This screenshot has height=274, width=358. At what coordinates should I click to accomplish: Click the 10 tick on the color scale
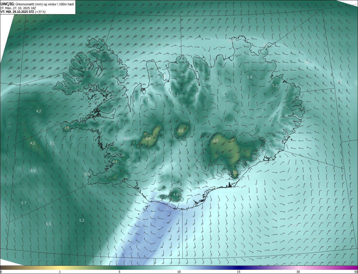[179, 272]
